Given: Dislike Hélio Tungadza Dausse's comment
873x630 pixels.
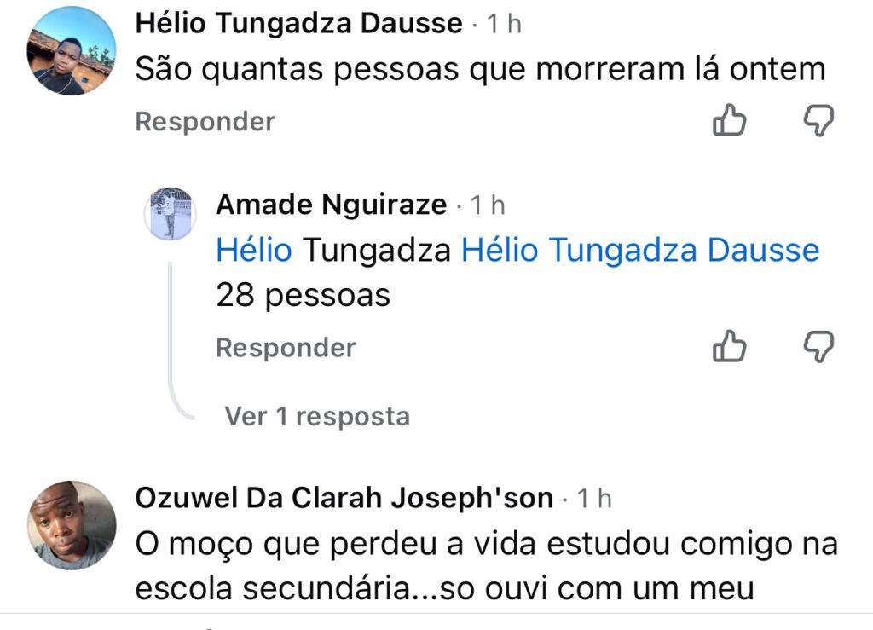Looking at the screenshot, I should (818, 121).
